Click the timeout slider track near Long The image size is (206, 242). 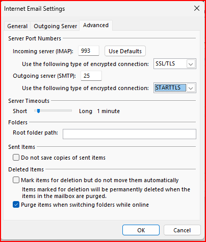click(68, 111)
